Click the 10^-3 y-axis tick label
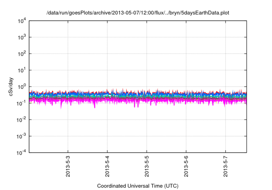 coord(21,137)
